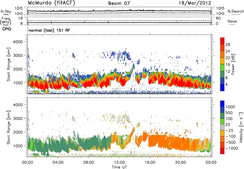Click the dotted line sample under N.Search
Image resolution: width=244 pixels, height=169 pixels.
[x=236, y=15]
